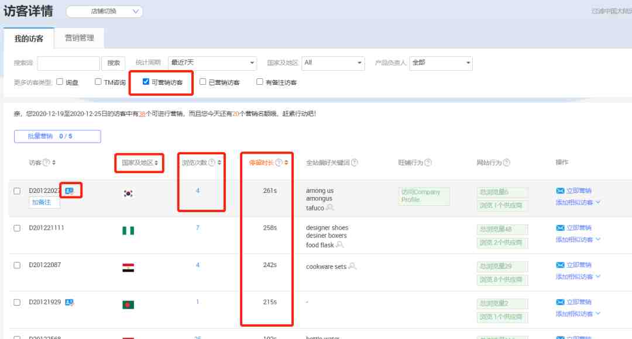This screenshot has height=339, width=632.
Task: Select visitor D201221111 row checkbox
Action: coord(17,229)
